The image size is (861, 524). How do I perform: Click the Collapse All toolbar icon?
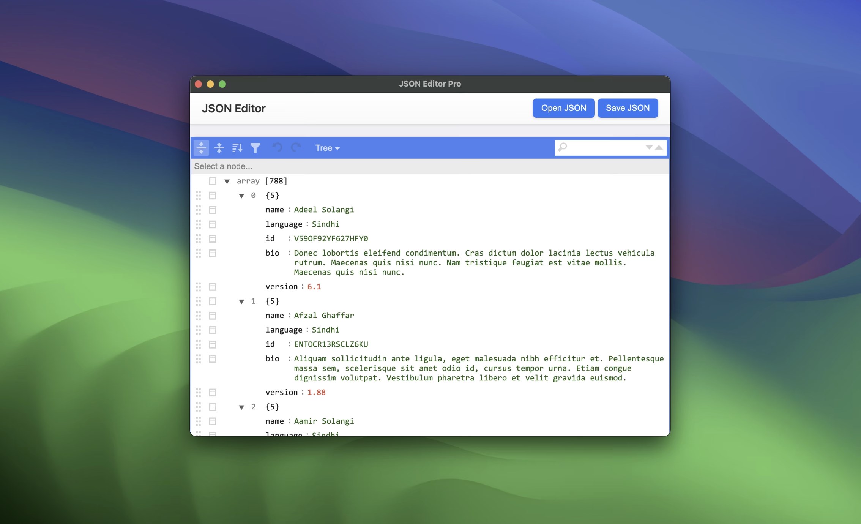(x=220, y=148)
